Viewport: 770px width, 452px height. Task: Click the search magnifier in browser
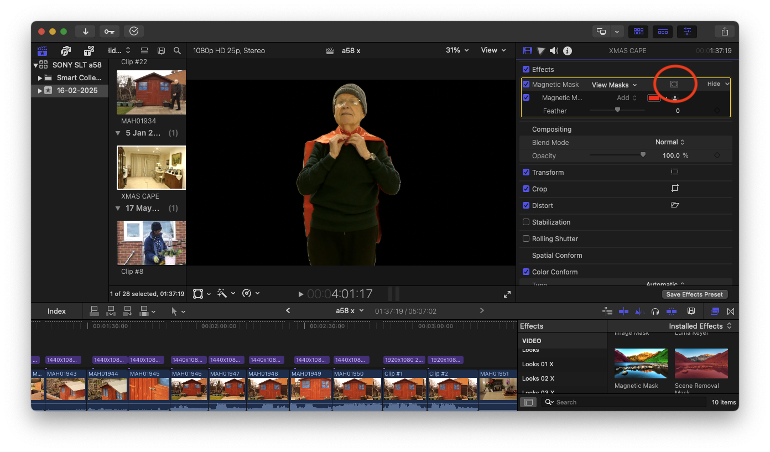click(x=177, y=51)
